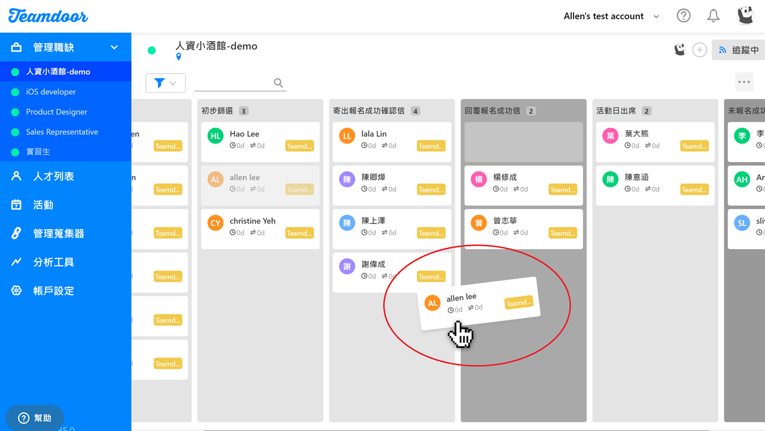
Task: Click Teamd... tag on Hao Lee card
Action: [299, 146]
